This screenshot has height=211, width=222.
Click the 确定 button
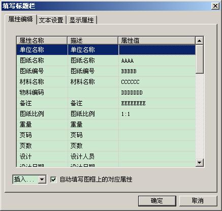point(157,201)
